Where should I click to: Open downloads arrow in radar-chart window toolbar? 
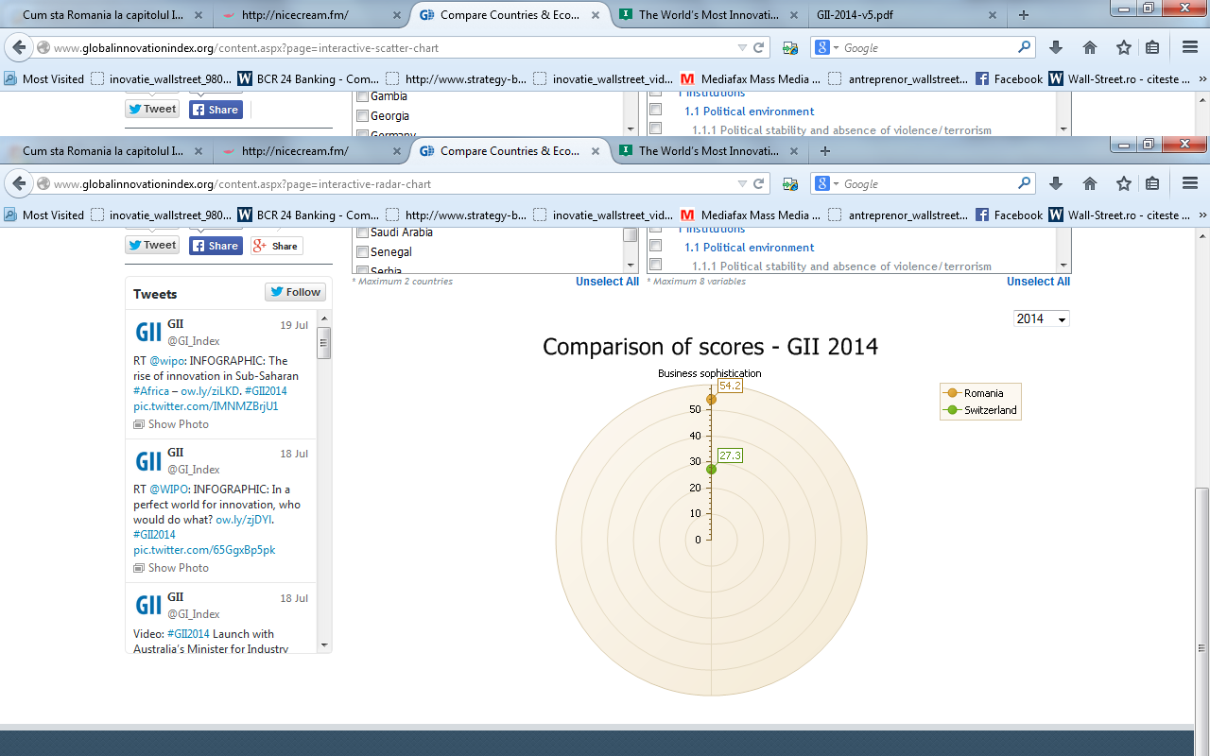[1056, 184]
